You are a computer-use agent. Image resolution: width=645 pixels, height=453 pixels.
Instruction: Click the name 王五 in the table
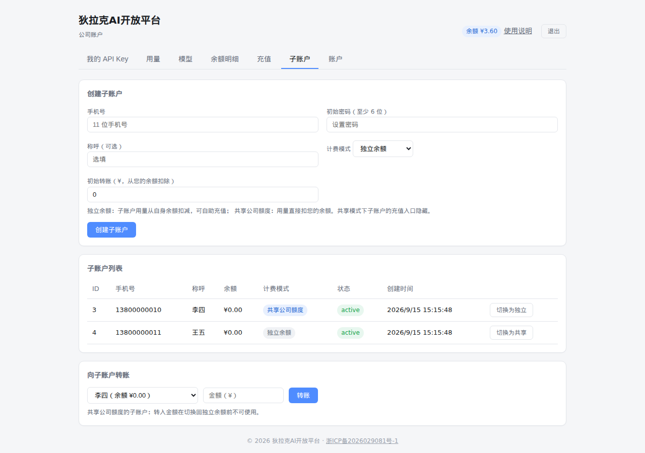pos(199,333)
